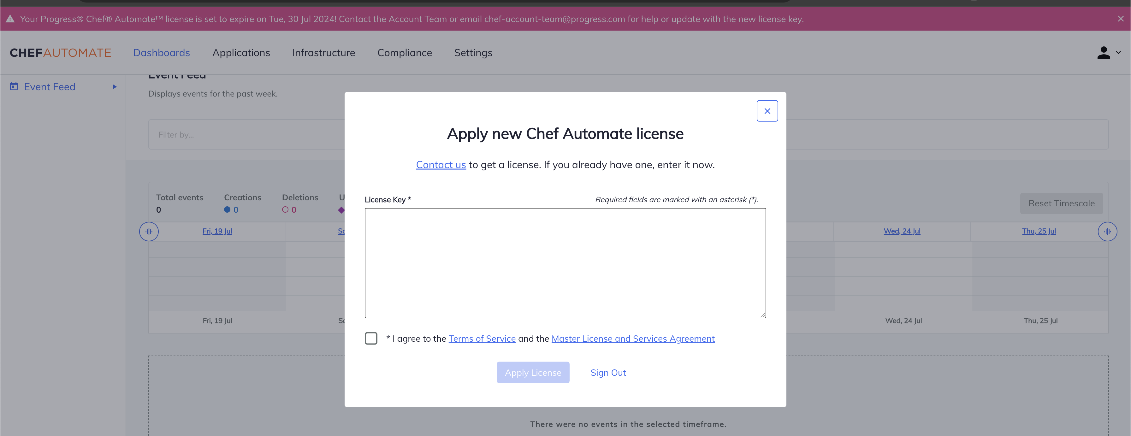The image size is (1131, 436).
Task: Open the Contact us link
Action: coord(441,165)
